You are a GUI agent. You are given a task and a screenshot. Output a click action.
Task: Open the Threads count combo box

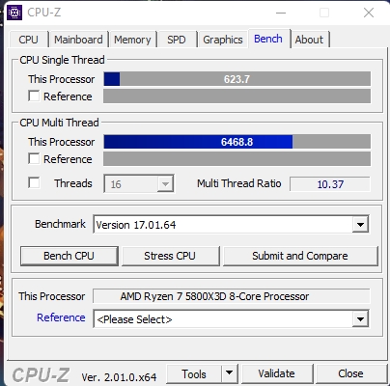pyautogui.click(x=139, y=183)
